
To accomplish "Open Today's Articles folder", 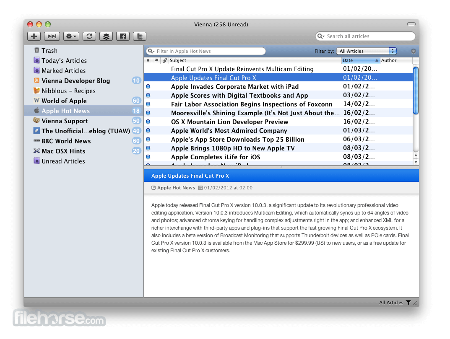I will coord(83,60).
